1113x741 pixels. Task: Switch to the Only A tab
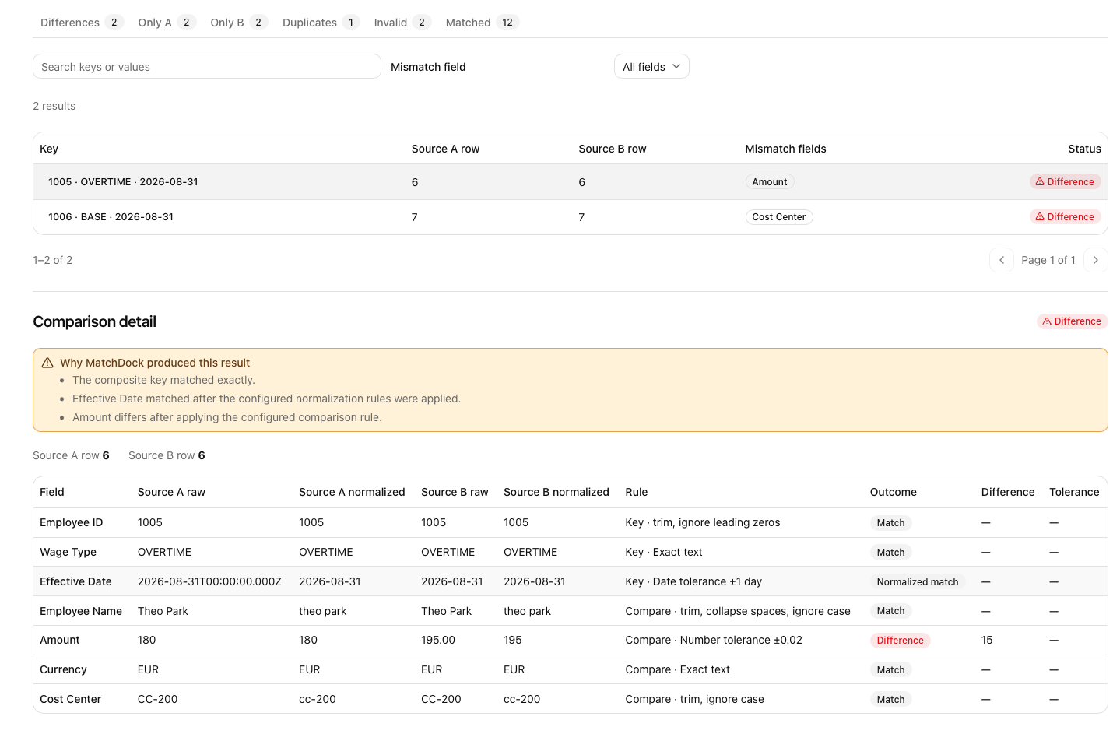click(167, 23)
